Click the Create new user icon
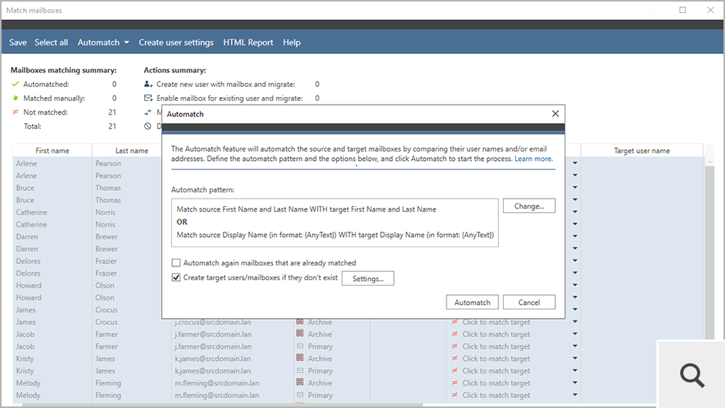The image size is (725, 408). 148,85
